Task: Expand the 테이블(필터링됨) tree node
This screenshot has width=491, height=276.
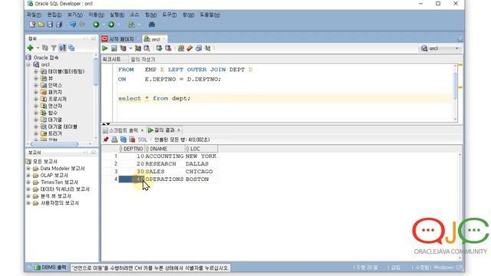Action: 36,71
